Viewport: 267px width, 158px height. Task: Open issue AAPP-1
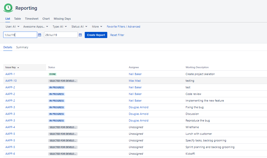pos(10,74)
